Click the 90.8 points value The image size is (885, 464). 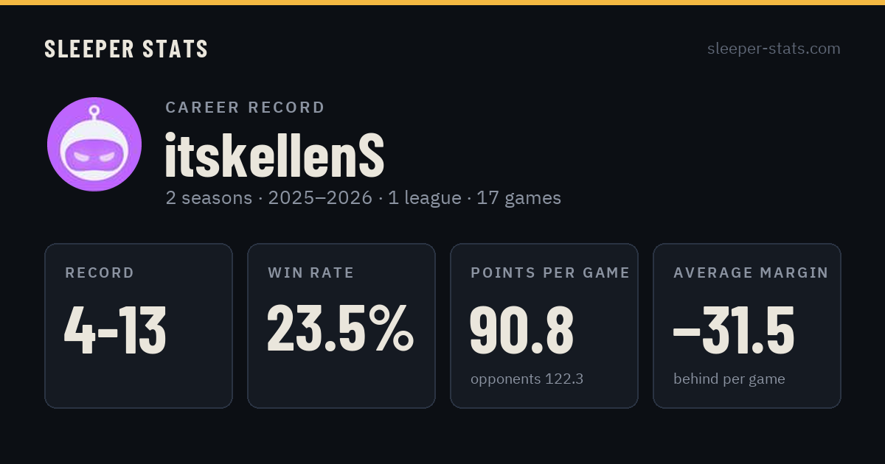tap(521, 331)
